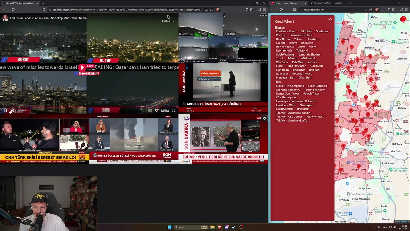Toggle subtitles on the YouTube player
Image resolution: width=410 pixels, height=231 pixels.
[x=150, y=110]
